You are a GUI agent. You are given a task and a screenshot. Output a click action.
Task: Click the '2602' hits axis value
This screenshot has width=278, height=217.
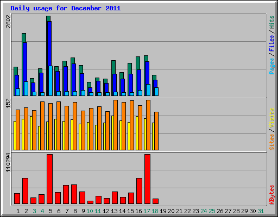click(8, 21)
